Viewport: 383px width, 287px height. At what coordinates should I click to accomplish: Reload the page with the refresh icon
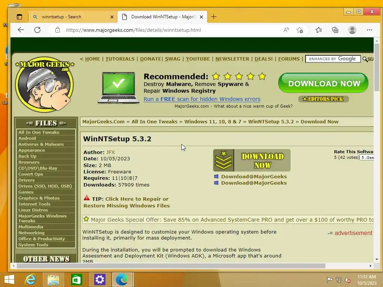pyautogui.click(x=37, y=30)
